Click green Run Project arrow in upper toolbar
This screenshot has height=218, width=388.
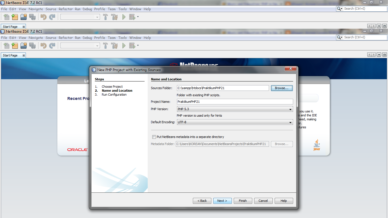click(124, 17)
